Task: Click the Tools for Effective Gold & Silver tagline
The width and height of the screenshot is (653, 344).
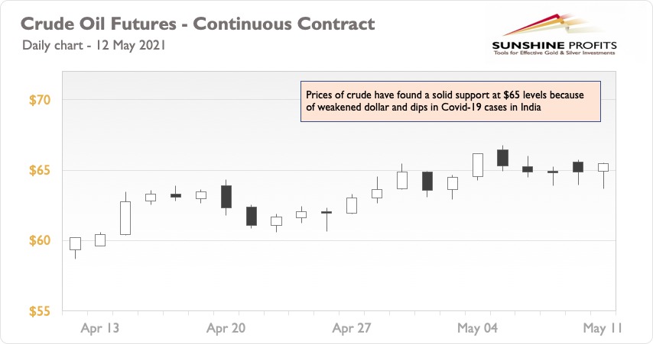Action: click(554, 53)
